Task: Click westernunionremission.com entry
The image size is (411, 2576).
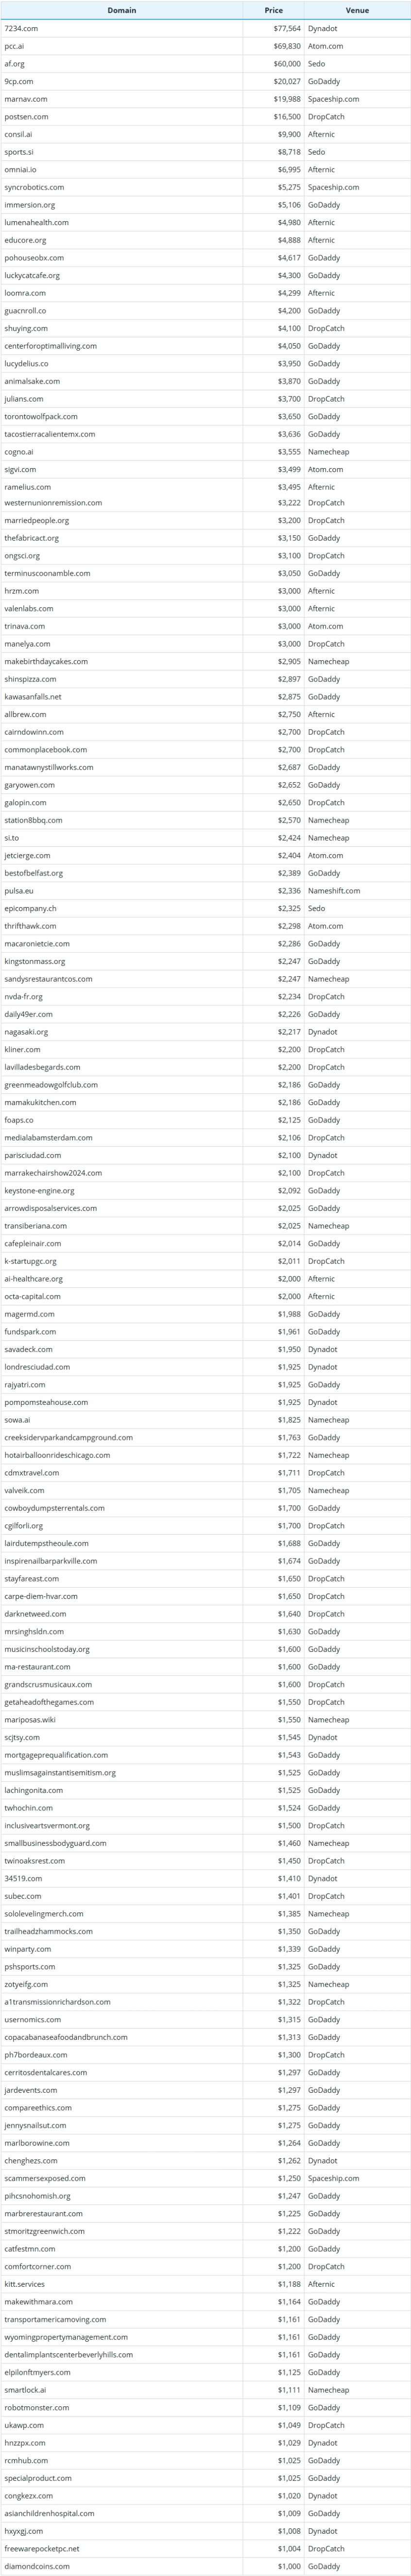Action: click(53, 503)
